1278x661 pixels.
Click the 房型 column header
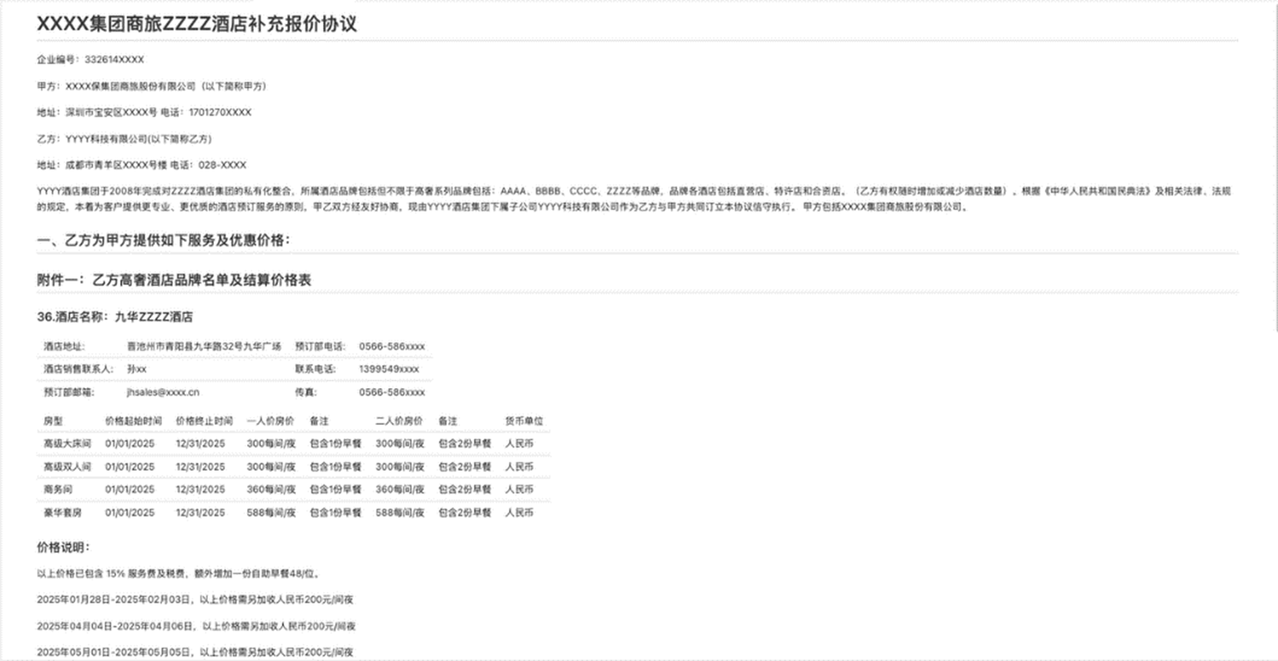(53, 421)
